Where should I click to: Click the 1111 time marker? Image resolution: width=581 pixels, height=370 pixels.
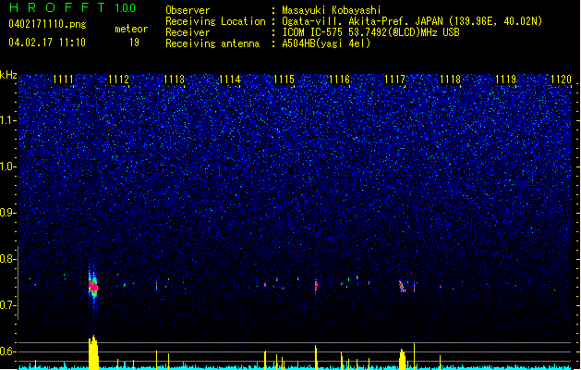(63, 79)
